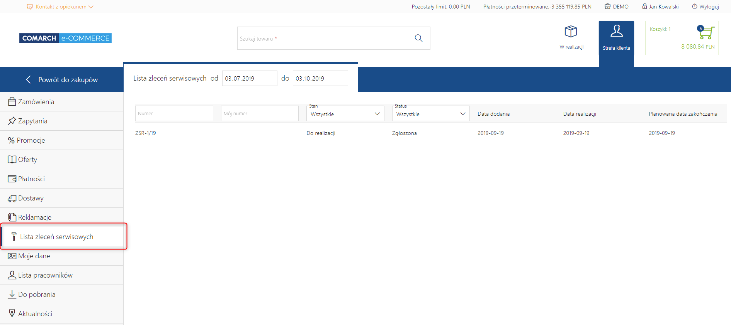Open the W realizacji box icon
The height and width of the screenshot is (325, 731).
tap(571, 31)
